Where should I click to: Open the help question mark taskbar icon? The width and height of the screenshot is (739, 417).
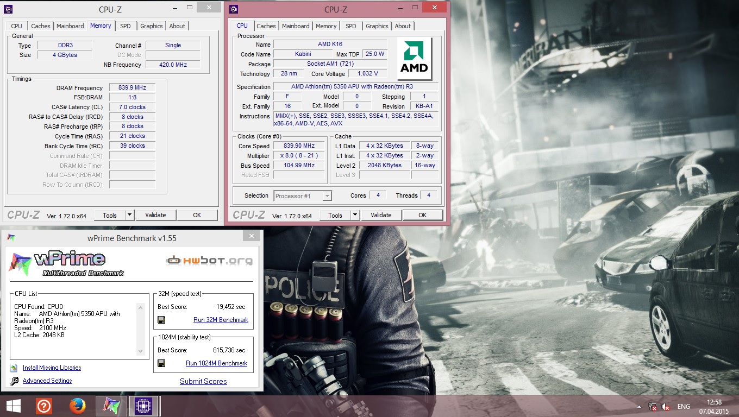tap(44, 406)
